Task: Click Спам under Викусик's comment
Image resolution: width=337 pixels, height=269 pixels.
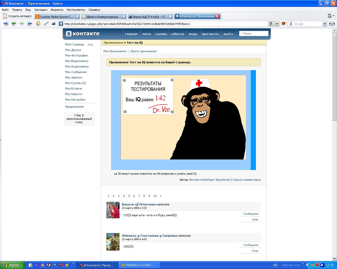Action: coord(255,219)
